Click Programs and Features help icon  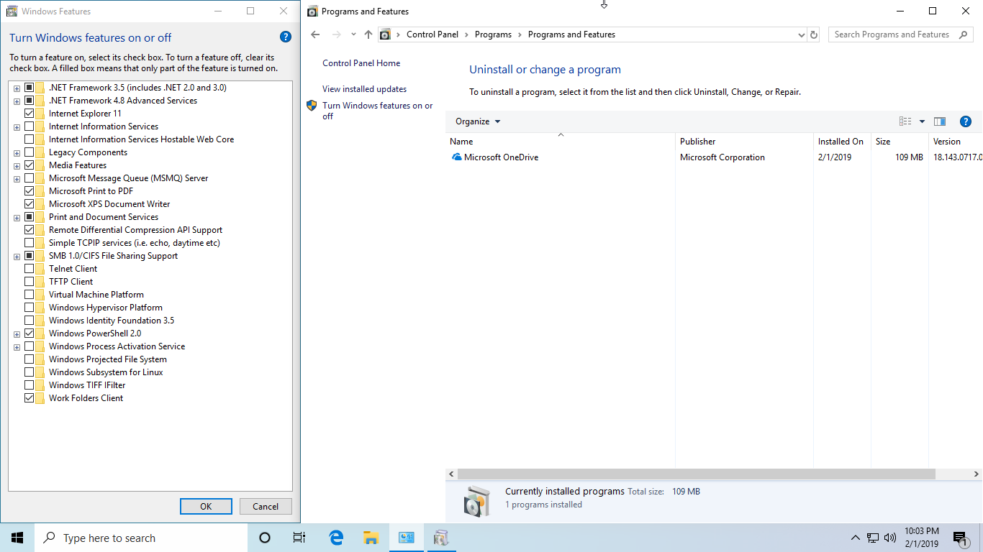(x=966, y=121)
